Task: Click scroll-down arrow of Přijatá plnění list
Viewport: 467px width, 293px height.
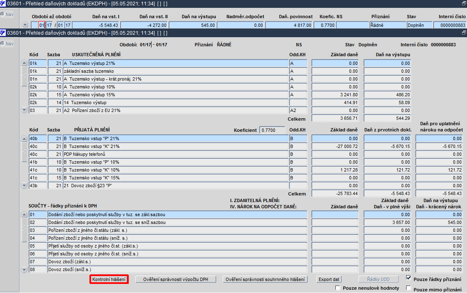Action: [x=24, y=186]
